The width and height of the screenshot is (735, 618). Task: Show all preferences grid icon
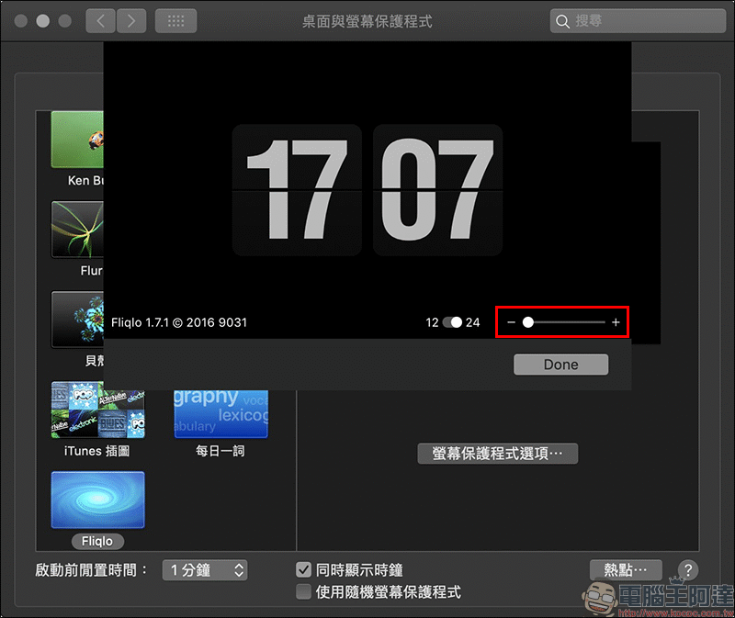tap(175, 21)
